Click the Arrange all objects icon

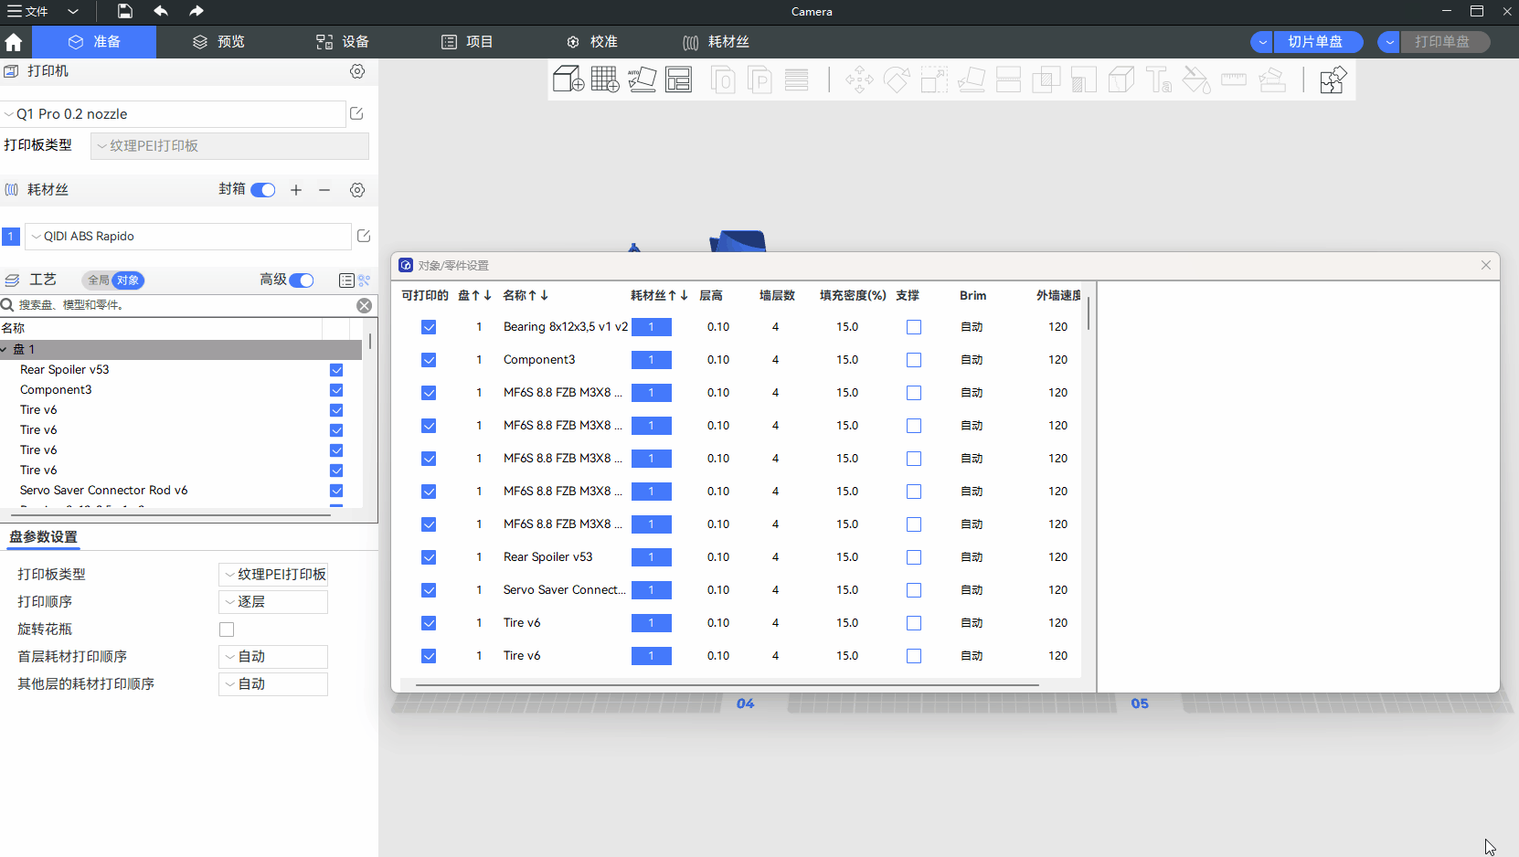[678, 80]
